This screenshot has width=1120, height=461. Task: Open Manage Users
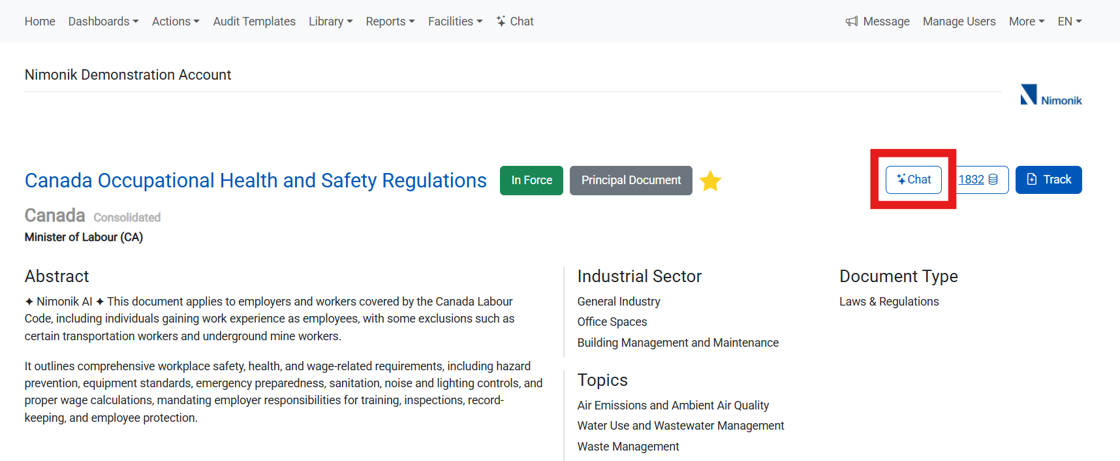959,22
